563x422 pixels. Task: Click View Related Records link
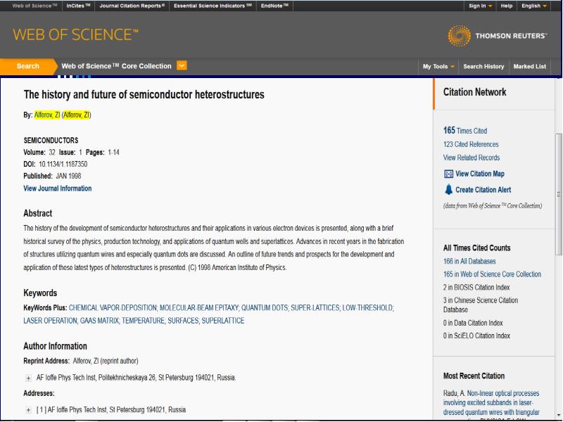coord(472,158)
